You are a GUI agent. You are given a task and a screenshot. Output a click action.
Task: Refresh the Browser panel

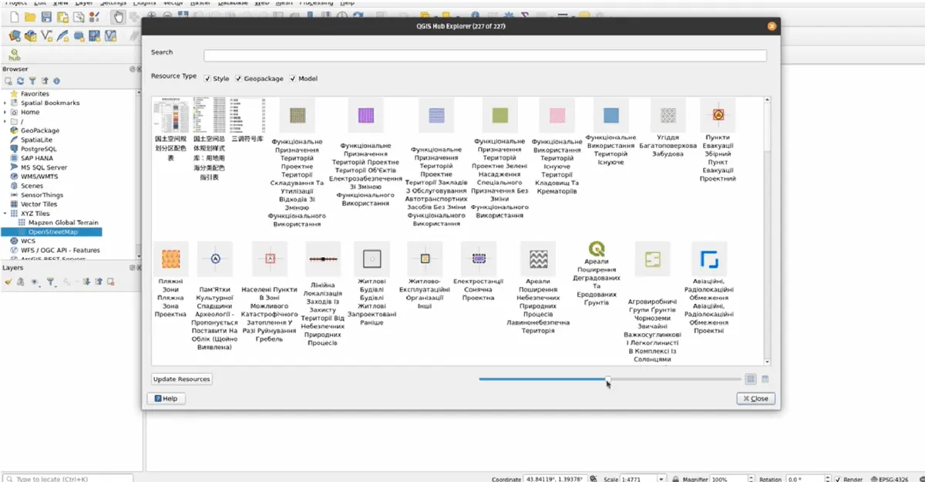coord(20,81)
